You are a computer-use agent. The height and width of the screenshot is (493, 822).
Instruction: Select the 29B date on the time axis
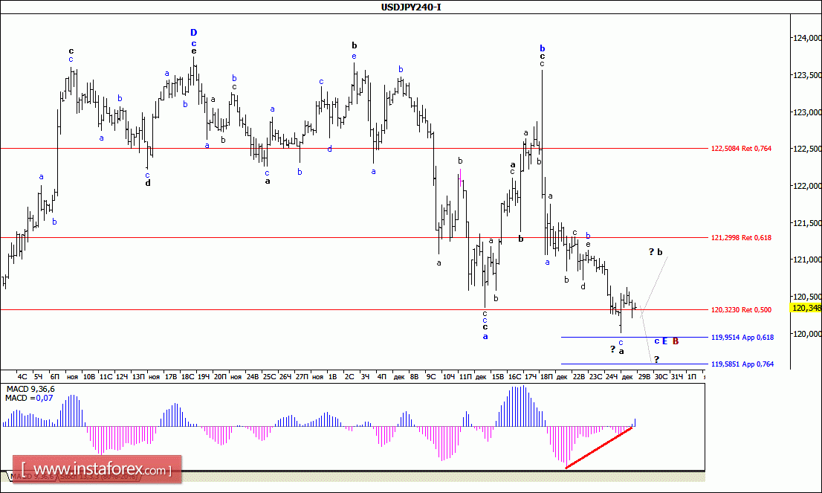(644, 376)
